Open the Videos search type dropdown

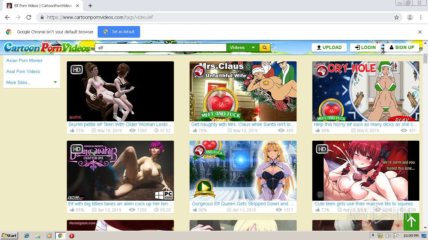click(243, 48)
